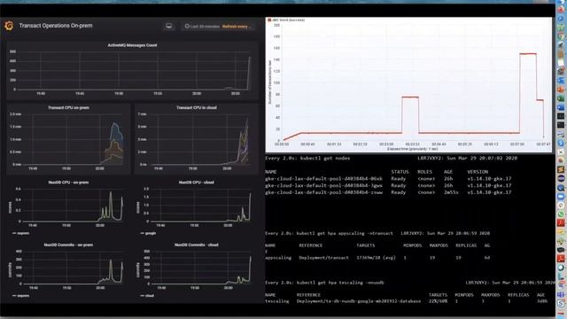This screenshot has width=567, height=319.
Task: Click the ActiveMQ Messages Count spike line in graph
Action: tap(249, 73)
